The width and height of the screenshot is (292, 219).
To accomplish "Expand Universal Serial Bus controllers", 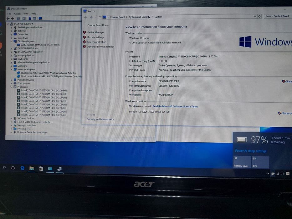I will pos(12,132).
